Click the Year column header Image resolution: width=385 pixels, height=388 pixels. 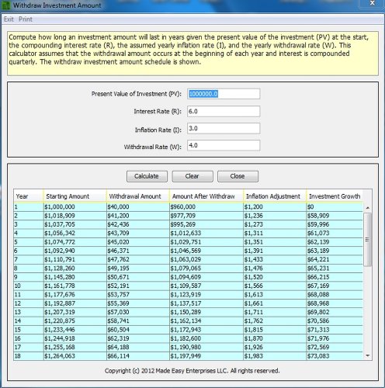click(29, 196)
